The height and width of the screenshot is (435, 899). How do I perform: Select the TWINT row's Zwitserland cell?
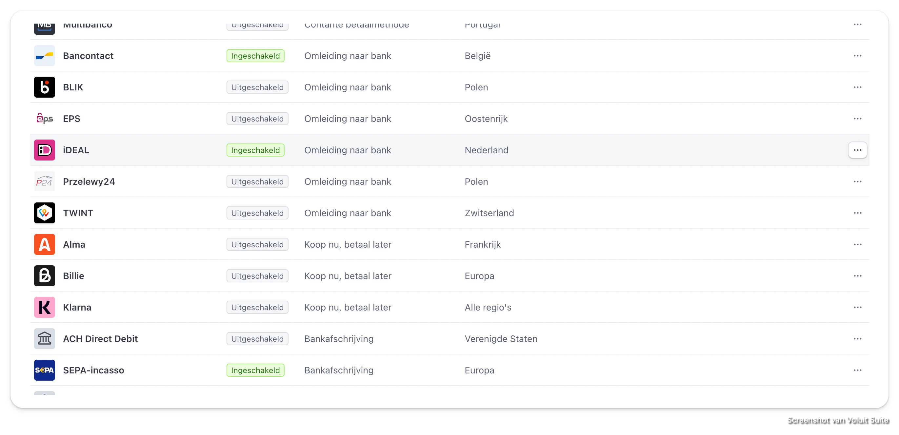click(489, 213)
